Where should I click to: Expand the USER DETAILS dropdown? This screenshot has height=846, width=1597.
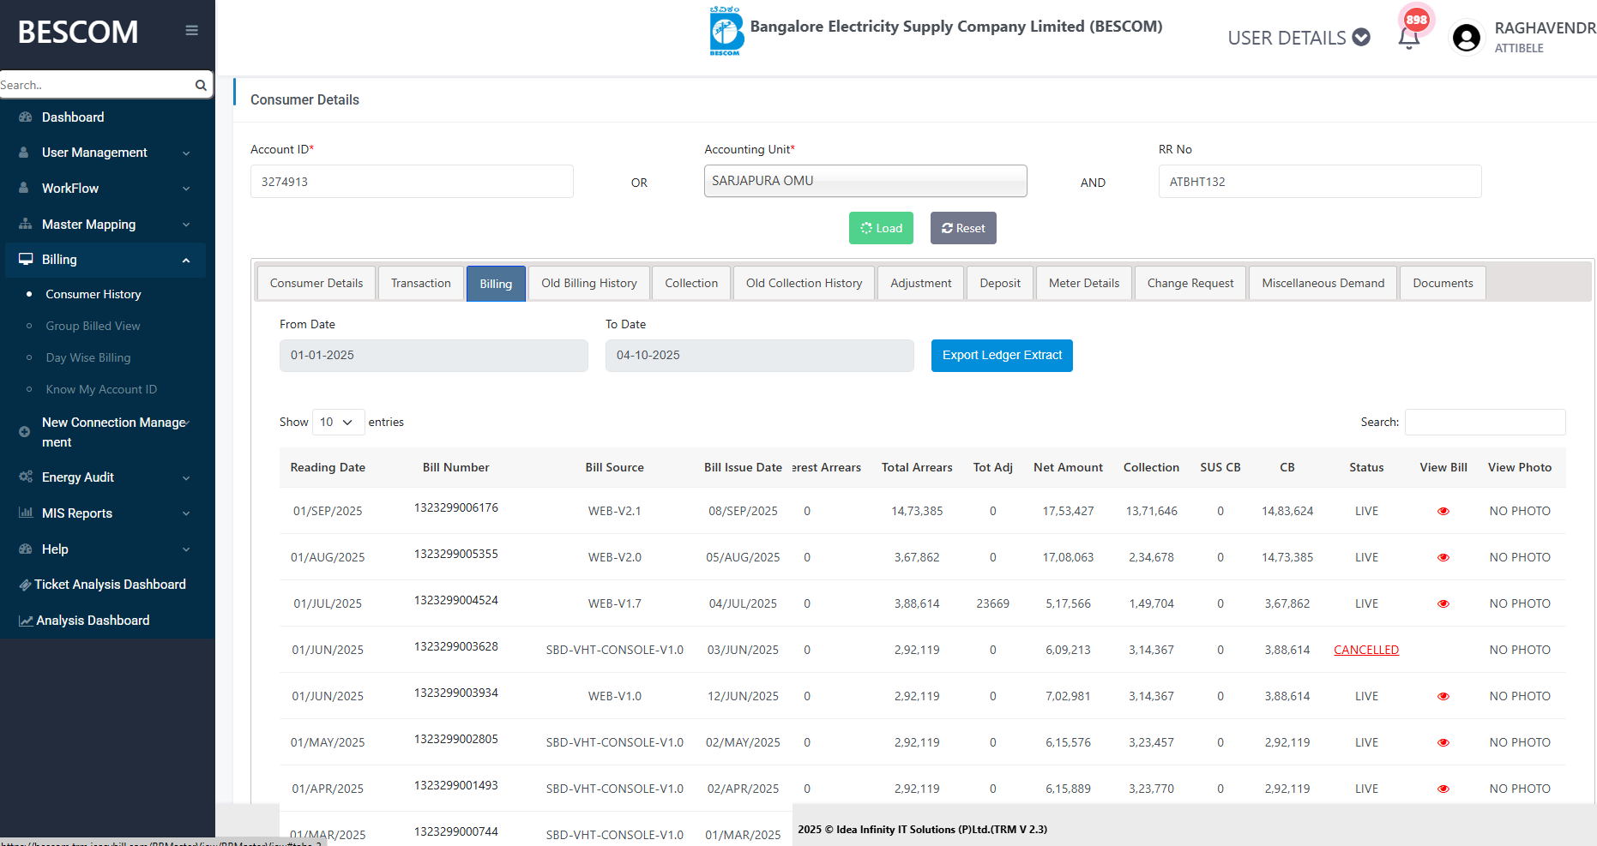tap(1299, 38)
